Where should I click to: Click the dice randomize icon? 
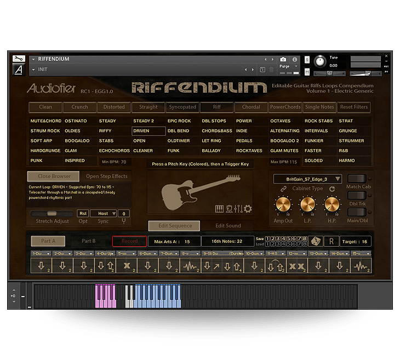(x=316, y=241)
